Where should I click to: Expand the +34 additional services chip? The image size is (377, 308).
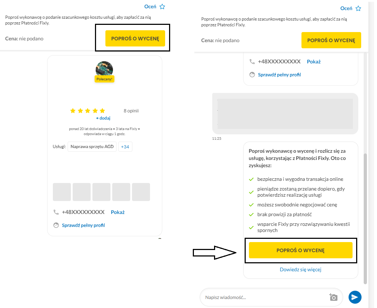(125, 147)
